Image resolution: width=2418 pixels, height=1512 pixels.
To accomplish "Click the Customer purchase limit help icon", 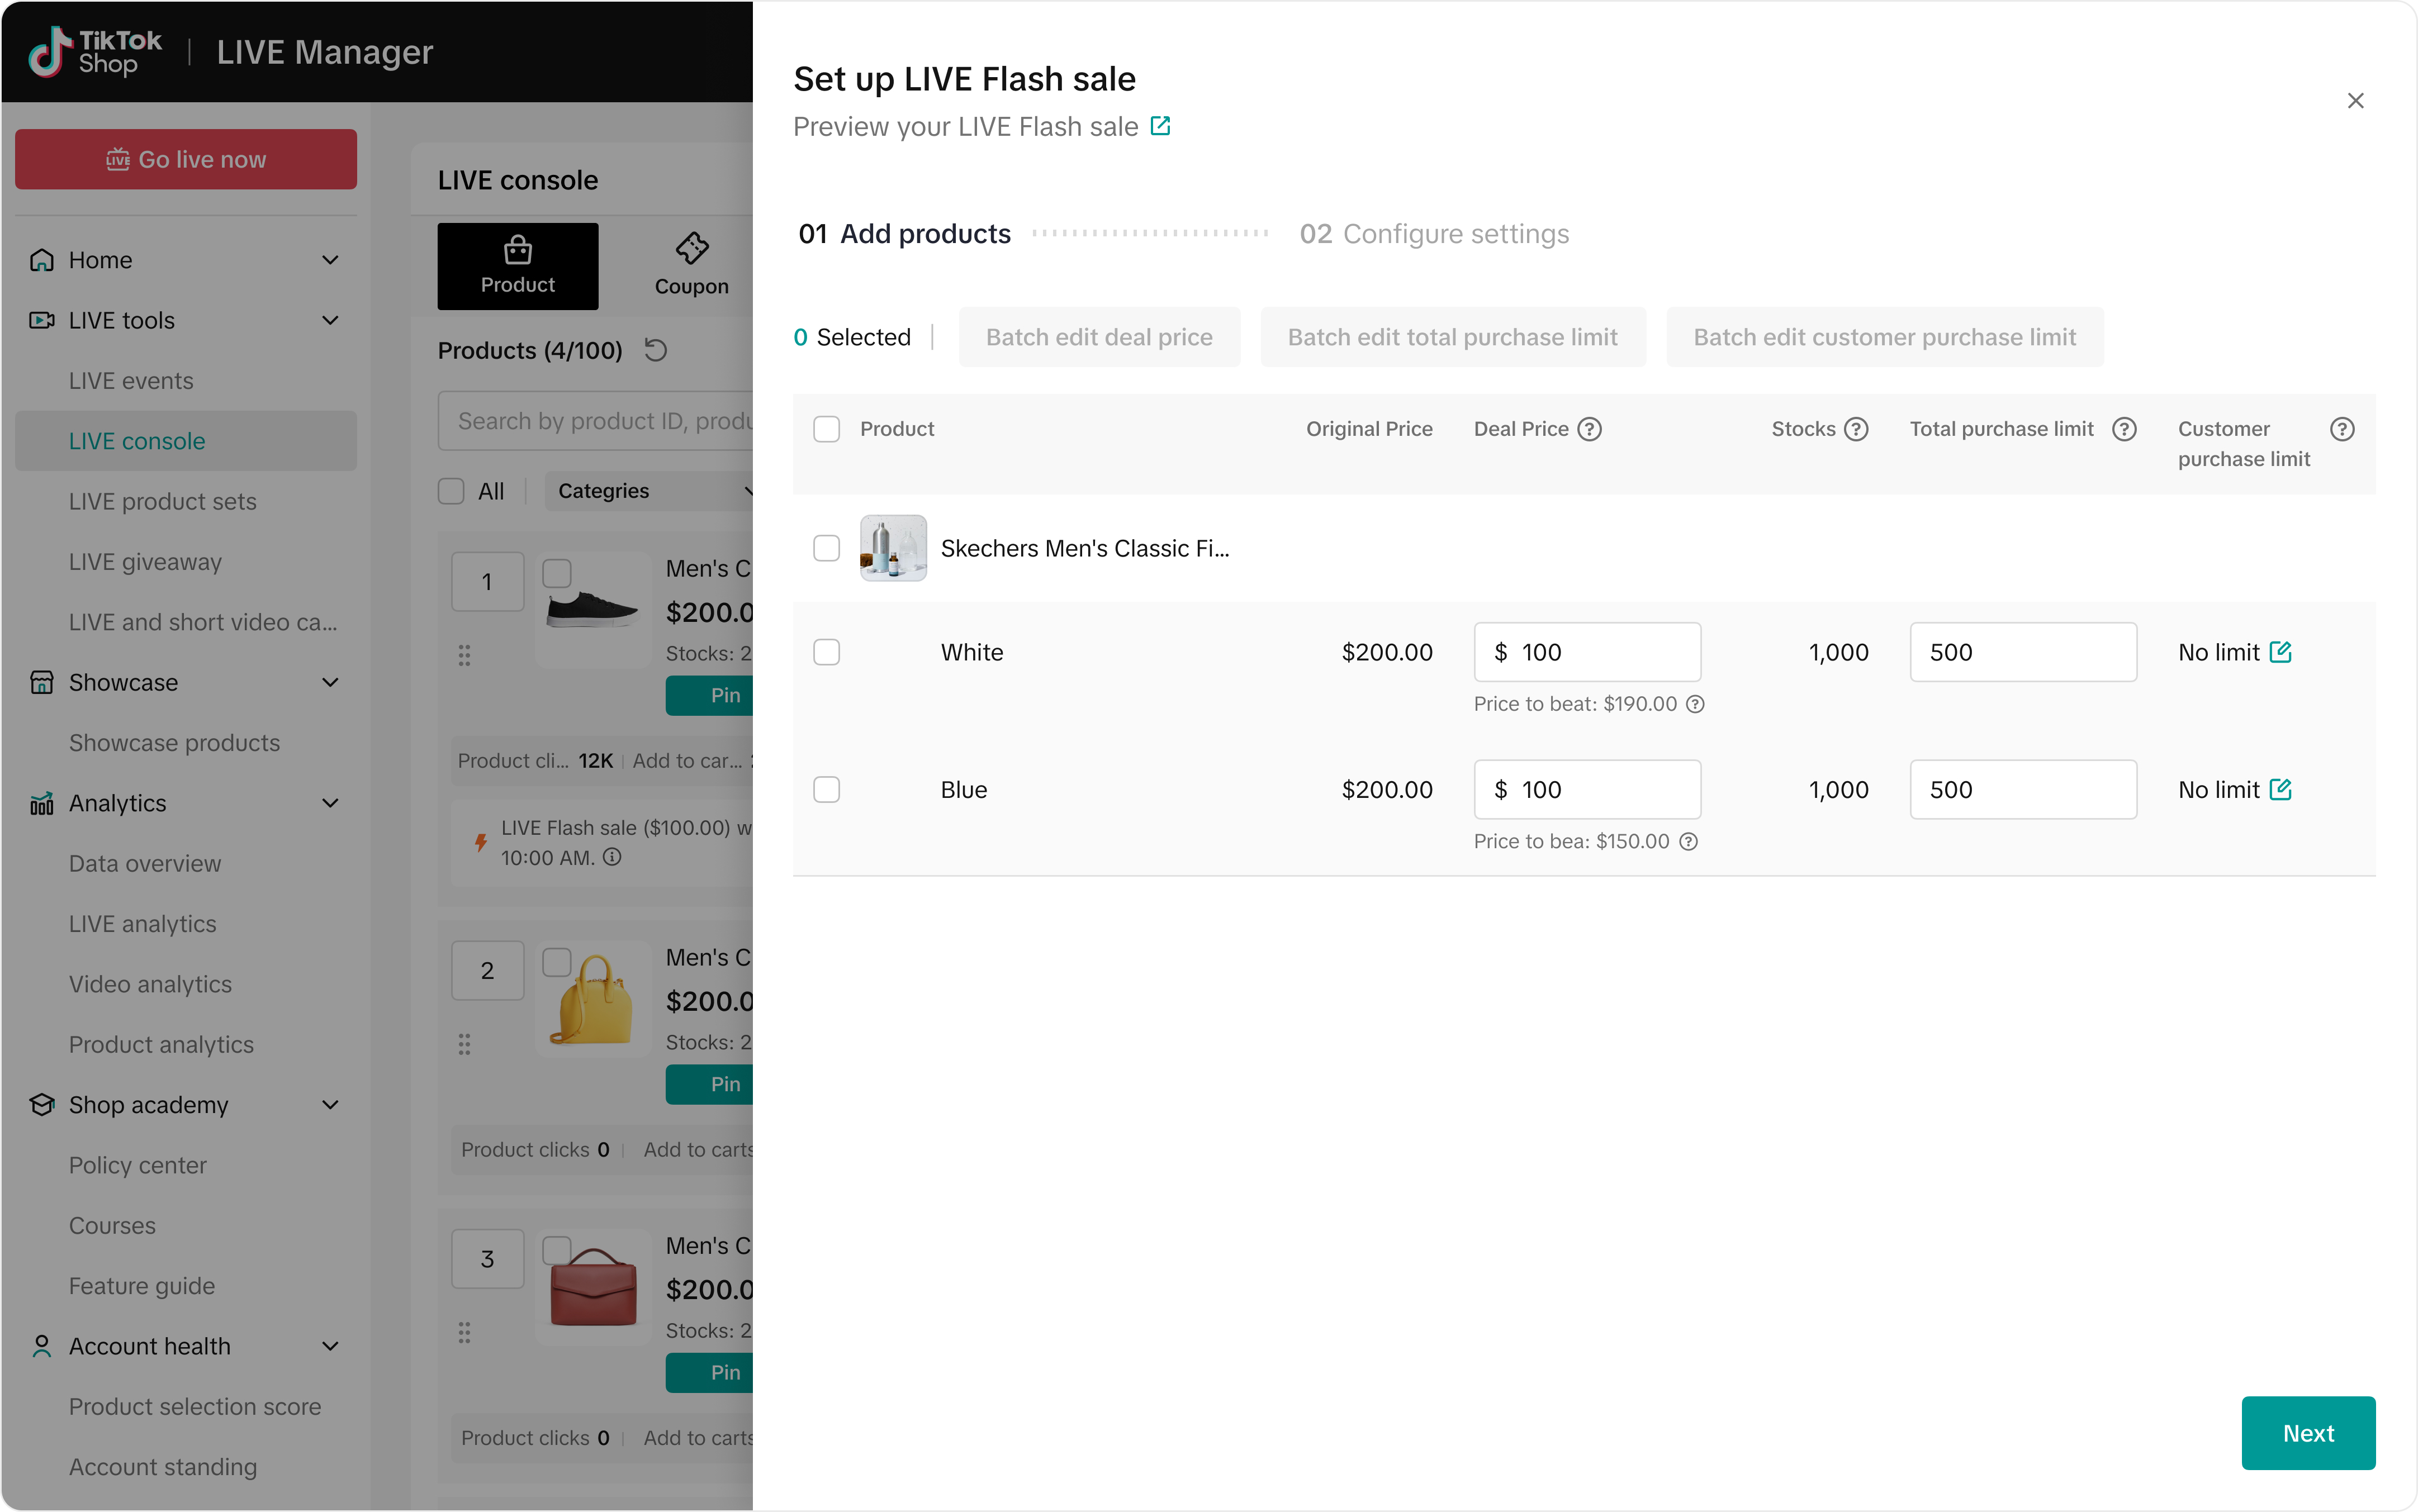I will coord(2342,429).
